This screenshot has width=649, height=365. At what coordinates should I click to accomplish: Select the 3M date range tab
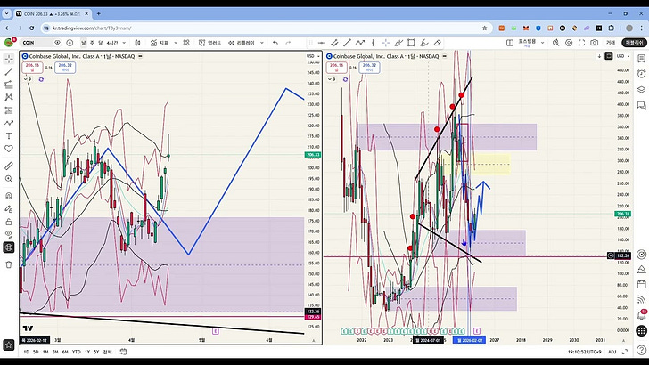click(x=55, y=352)
